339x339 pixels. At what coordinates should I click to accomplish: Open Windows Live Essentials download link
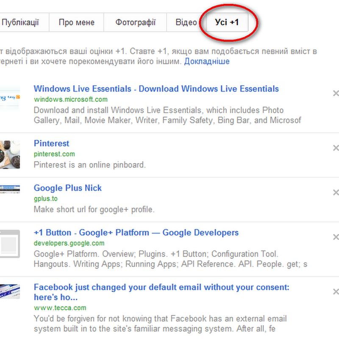tap(156, 89)
